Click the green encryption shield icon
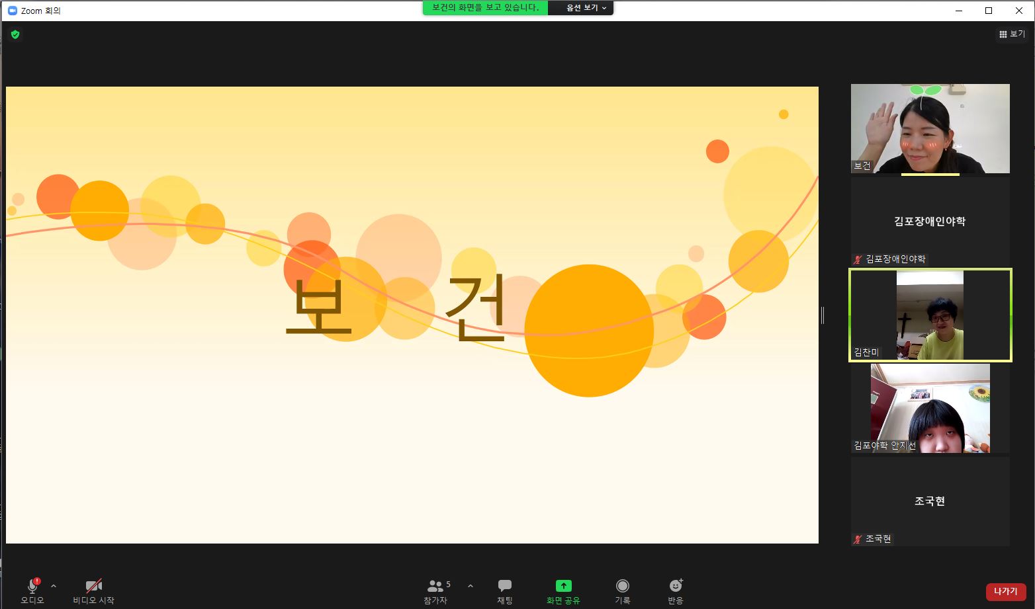1035x609 pixels. click(15, 34)
